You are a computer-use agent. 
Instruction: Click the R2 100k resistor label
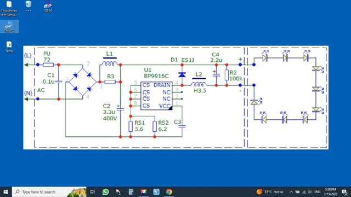tap(235, 76)
